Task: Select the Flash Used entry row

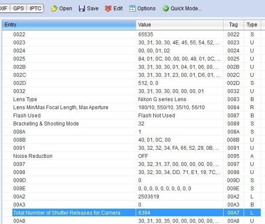Action: pos(27,116)
